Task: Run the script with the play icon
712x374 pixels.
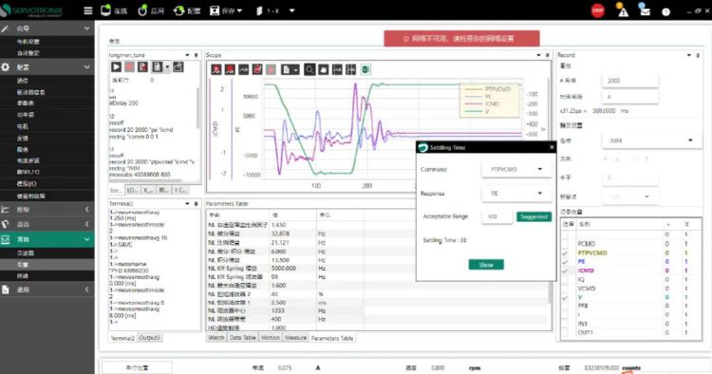Action: (x=116, y=66)
